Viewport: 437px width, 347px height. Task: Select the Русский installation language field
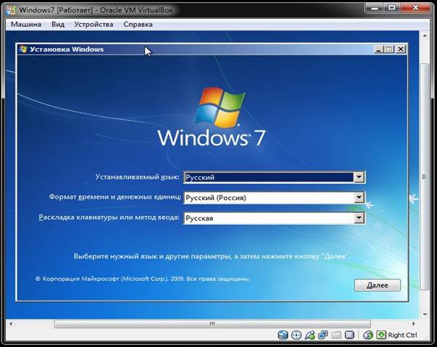click(x=274, y=177)
